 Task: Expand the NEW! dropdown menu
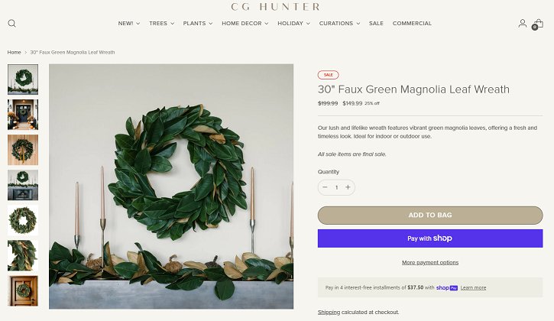click(x=129, y=24)
